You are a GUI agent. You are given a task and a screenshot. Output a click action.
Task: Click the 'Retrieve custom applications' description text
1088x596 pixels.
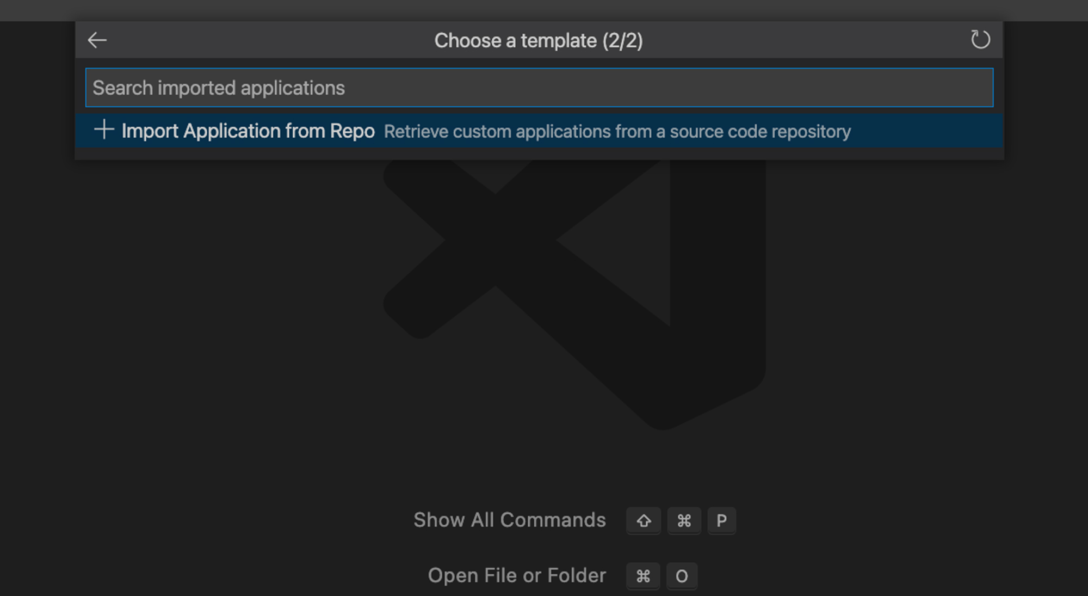coord(617,131)
